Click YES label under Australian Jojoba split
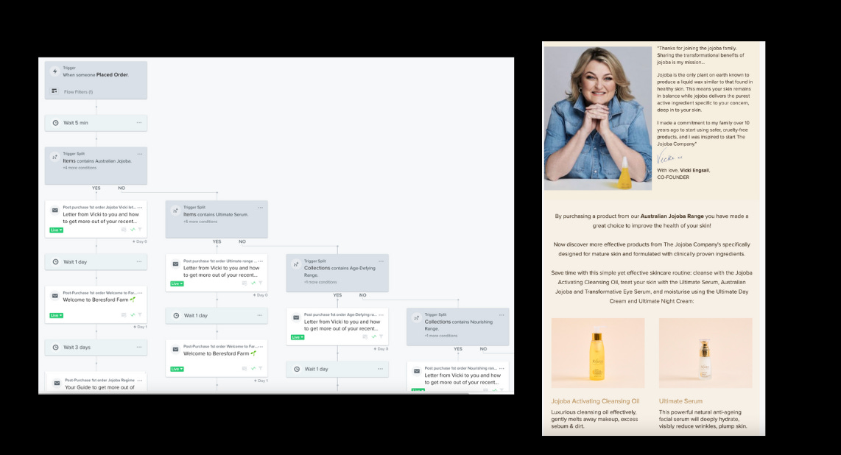 [x=96, y=188]
